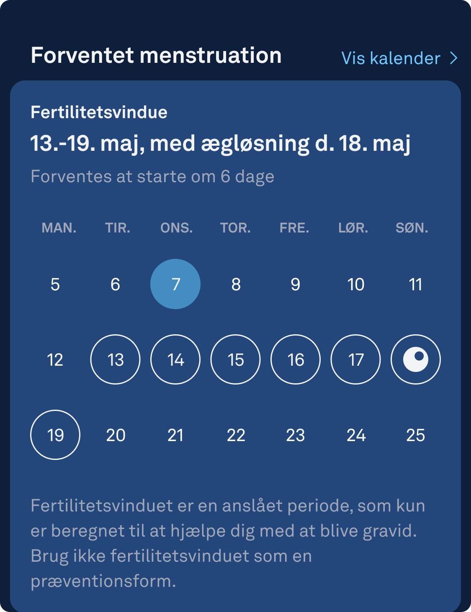
Task: Open the Vis kalender link
Action: 399,58
